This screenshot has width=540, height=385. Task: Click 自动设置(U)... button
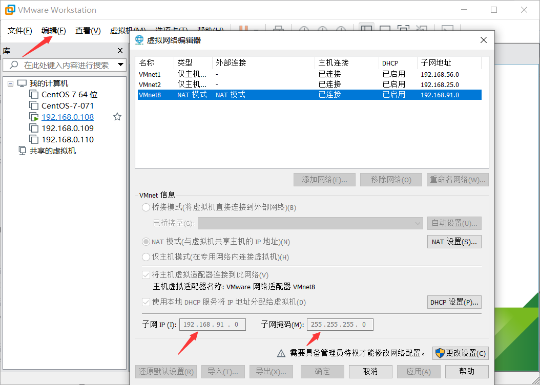(454, 223)
